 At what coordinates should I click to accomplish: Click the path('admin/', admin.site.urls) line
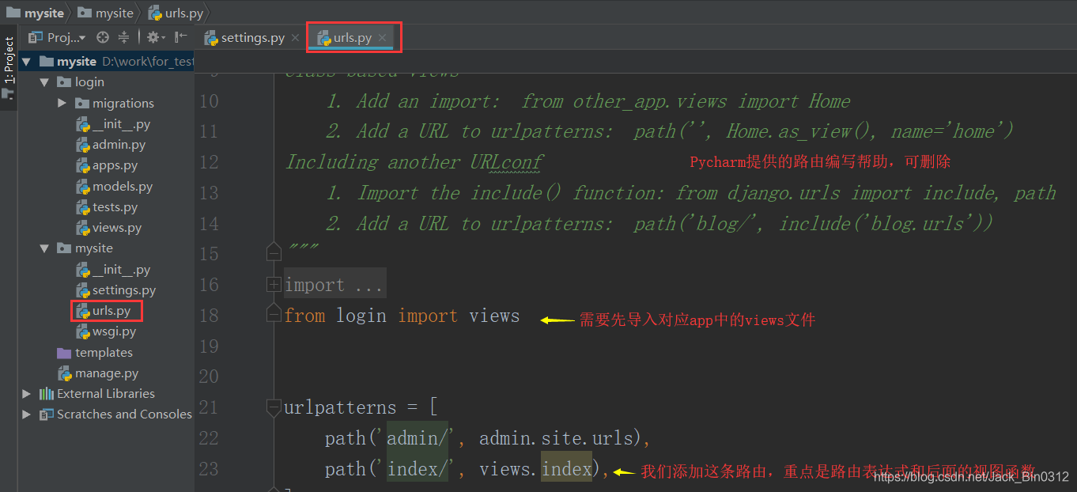[487, 438]
